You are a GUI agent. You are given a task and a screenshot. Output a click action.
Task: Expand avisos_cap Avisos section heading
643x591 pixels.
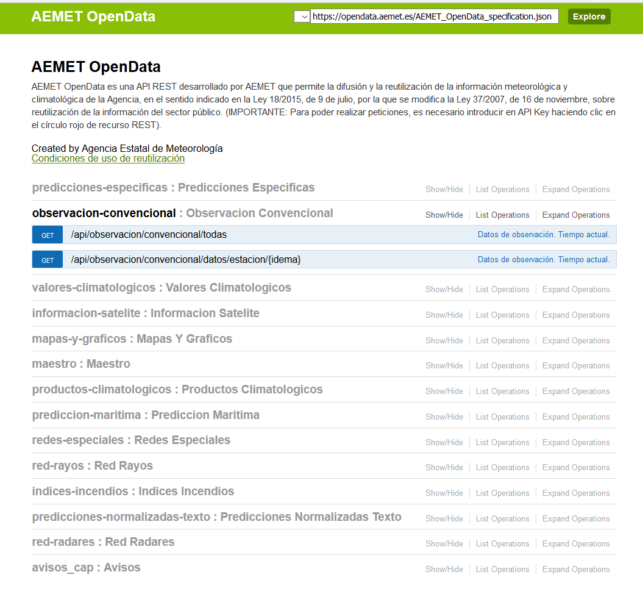[86, 568]
